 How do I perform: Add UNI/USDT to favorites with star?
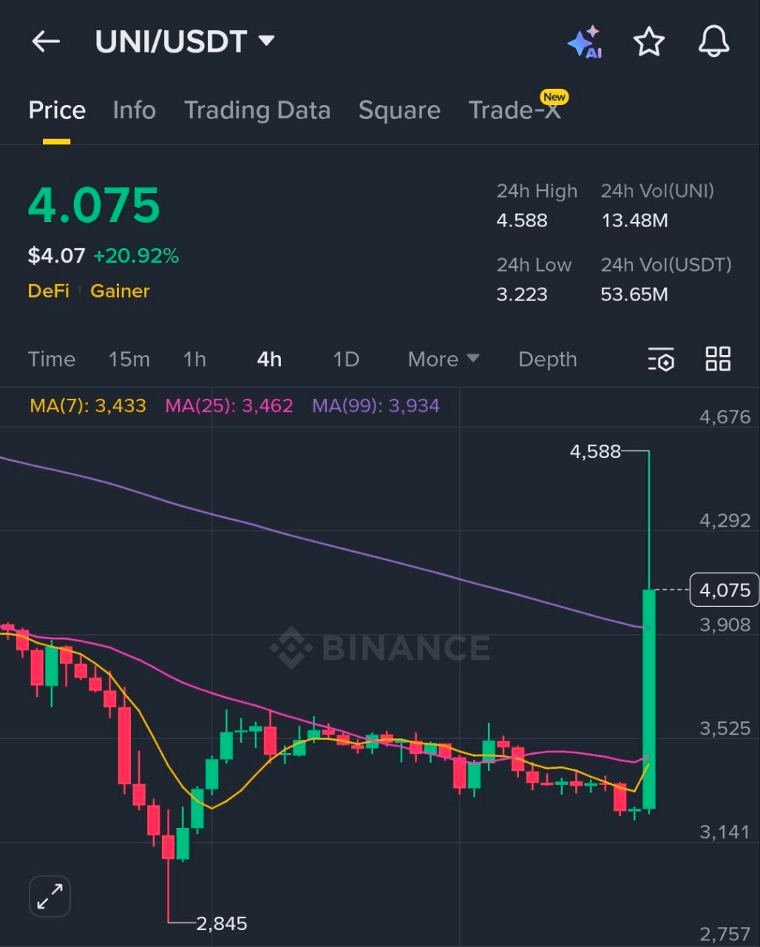click(648, 42)
